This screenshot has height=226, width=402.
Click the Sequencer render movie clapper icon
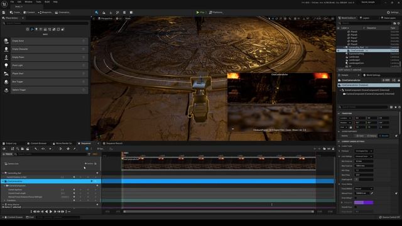tap(28, 149)
